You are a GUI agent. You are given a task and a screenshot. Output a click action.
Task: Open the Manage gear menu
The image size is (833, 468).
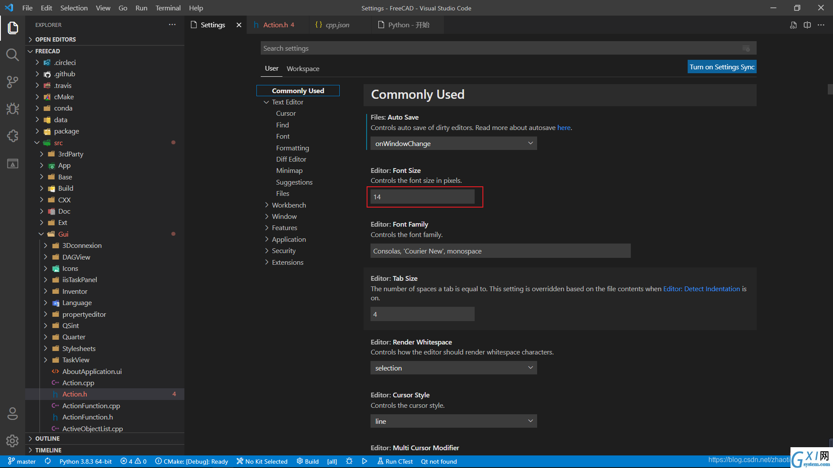point(13,441)
